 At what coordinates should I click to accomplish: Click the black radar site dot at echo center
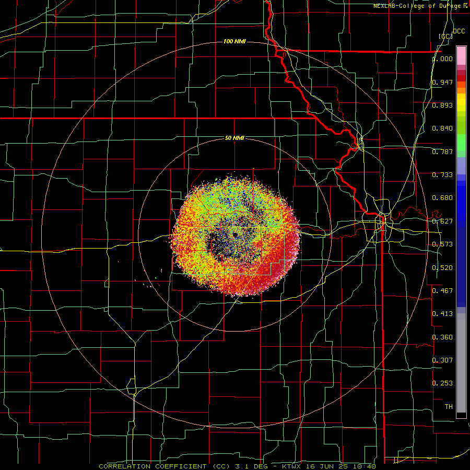coord(236,234)
